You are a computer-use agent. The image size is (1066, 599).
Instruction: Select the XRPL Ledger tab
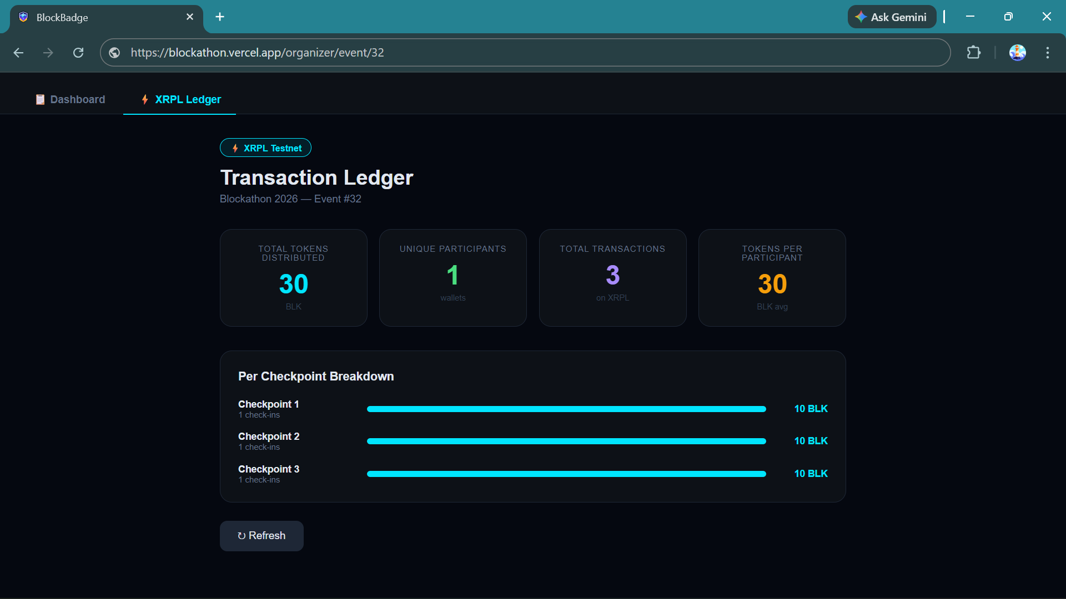point(180,99)
